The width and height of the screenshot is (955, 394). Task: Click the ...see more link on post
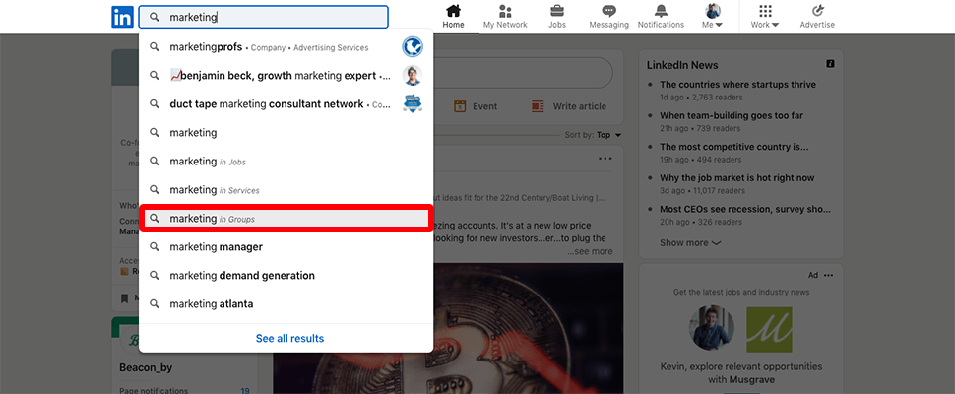point(590,251)
